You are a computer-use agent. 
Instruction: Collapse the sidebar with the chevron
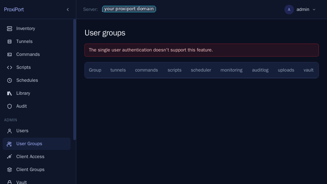point(68,10)
